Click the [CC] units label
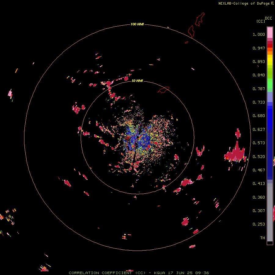This screenshot has width=275, height=275. coord(261,21)
